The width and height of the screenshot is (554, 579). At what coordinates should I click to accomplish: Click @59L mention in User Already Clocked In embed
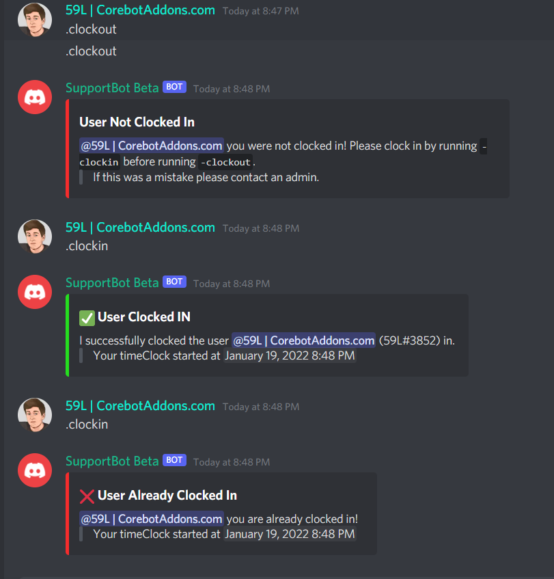point(152,519)
